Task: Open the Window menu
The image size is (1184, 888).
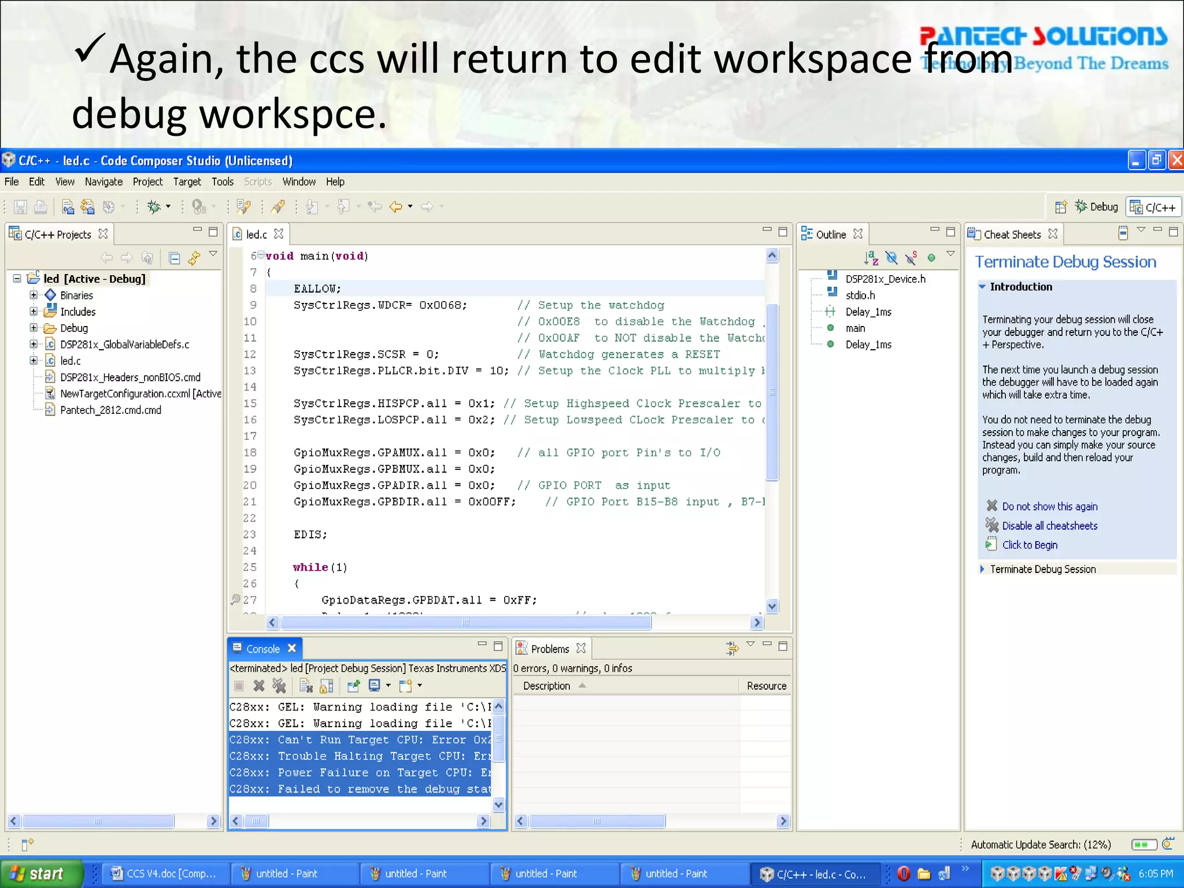Action: coord(299,182)
